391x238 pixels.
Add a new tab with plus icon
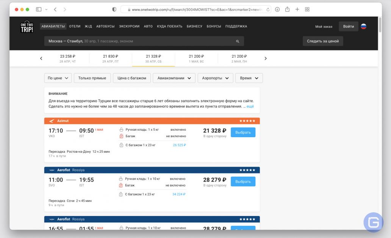(297, 9)
